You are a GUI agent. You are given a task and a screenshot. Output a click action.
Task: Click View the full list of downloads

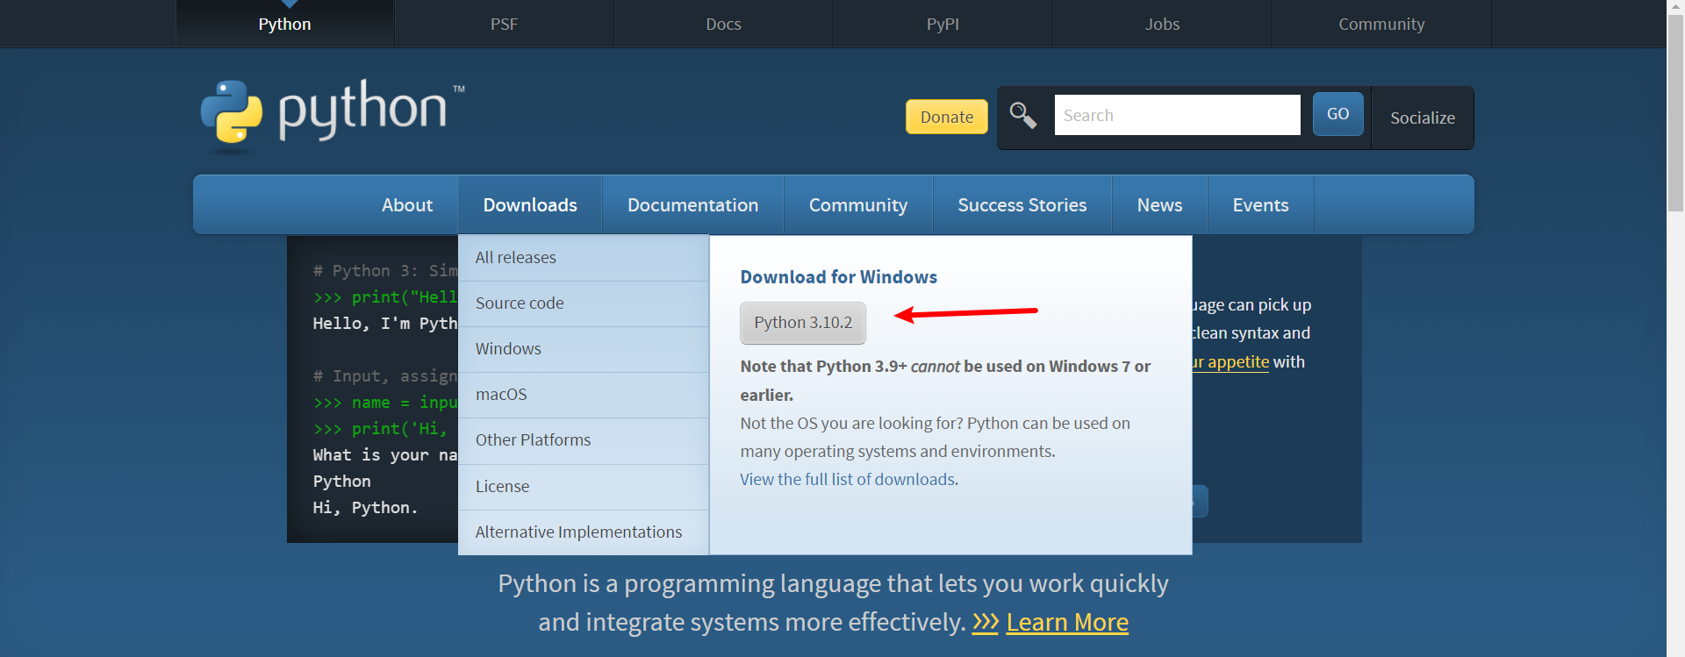click(x=847, y=480)
